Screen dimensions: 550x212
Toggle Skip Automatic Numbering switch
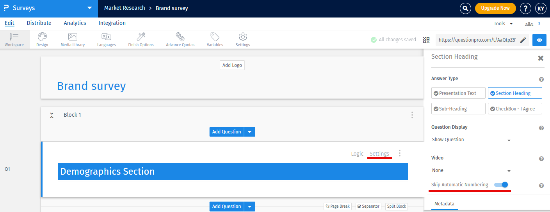[x=501, y=185]
